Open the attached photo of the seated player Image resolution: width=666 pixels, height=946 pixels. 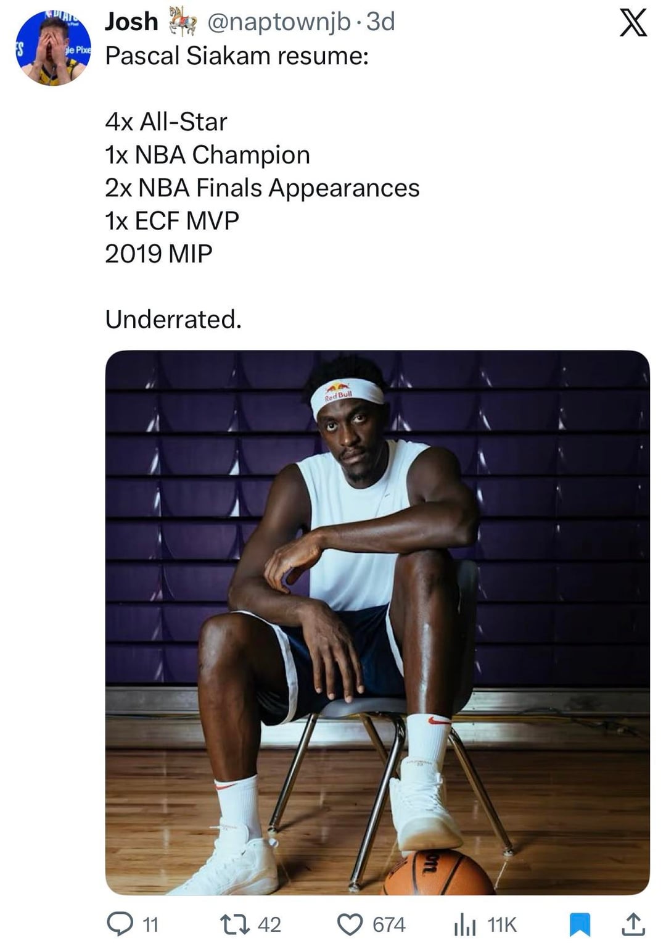pos(377,622)
